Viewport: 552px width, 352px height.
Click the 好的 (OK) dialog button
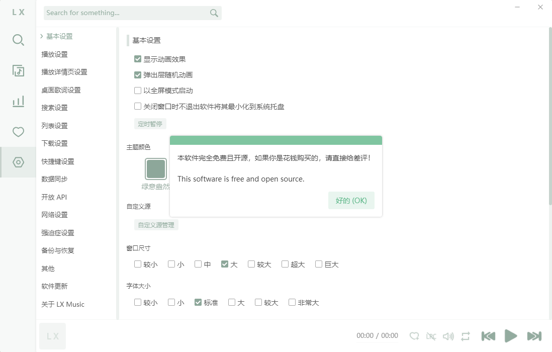point(351,200)
